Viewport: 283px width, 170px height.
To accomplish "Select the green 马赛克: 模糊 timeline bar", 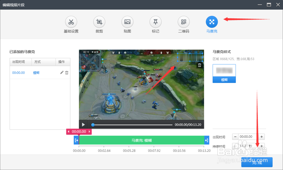I will tap(141, 140).
